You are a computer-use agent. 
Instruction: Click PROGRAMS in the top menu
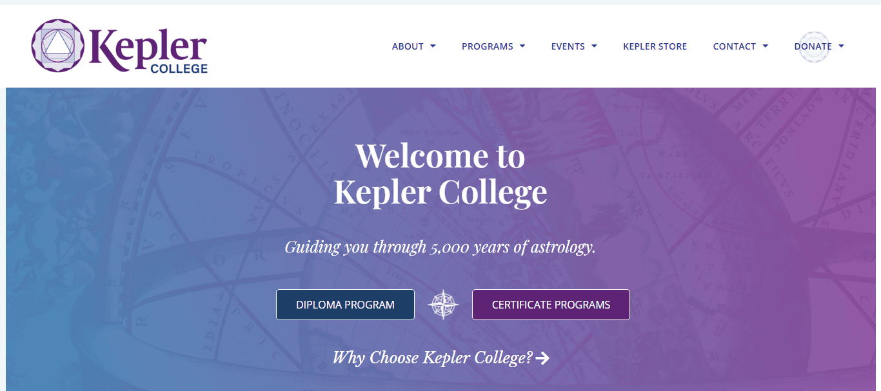coord(487,46)
